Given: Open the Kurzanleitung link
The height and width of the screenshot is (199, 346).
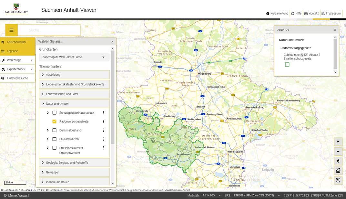Looking at the screenshot, I should point(277,14).
